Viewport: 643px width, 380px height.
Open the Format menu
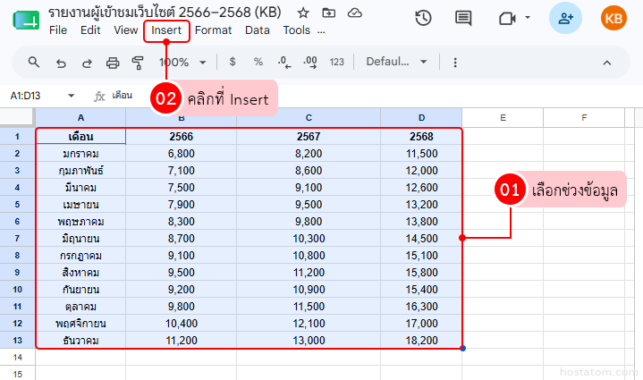213,30
